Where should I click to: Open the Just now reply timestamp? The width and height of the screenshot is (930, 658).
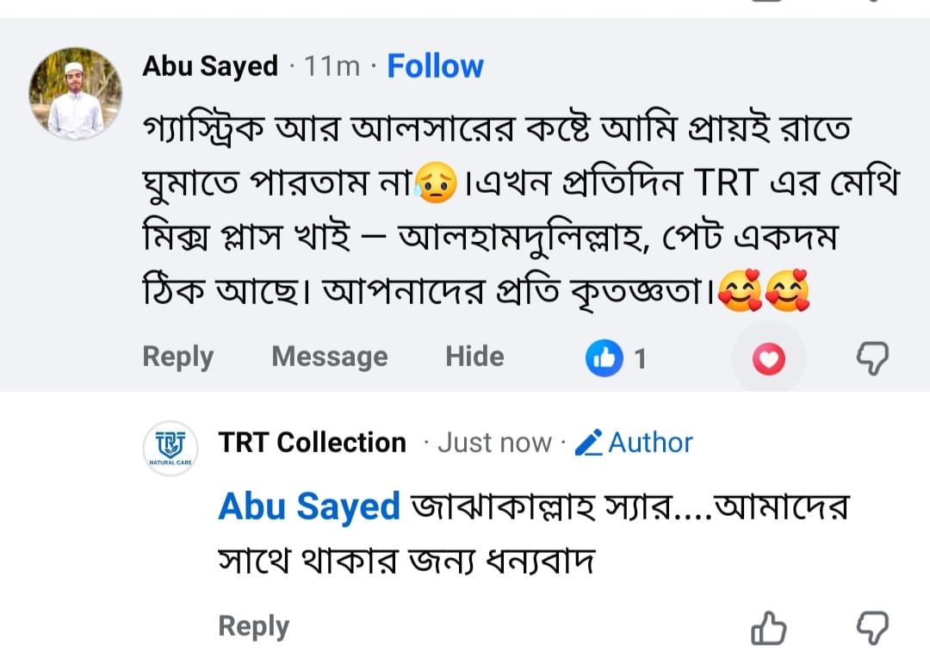click(x=494, y=444)
